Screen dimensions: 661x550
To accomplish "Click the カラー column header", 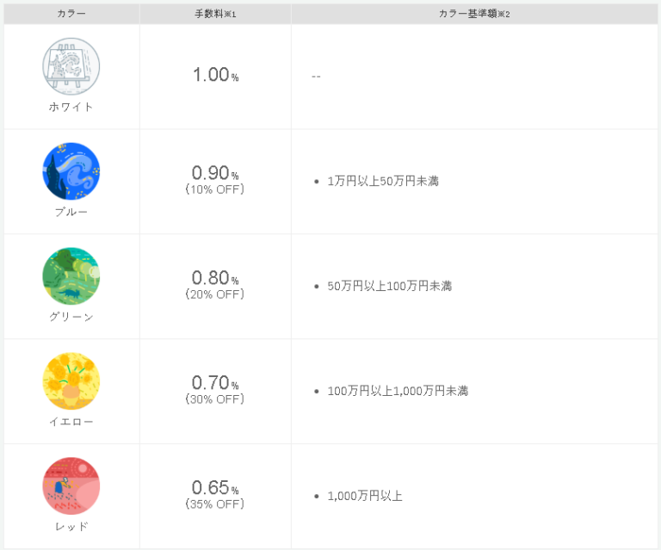I will (71, 15).
